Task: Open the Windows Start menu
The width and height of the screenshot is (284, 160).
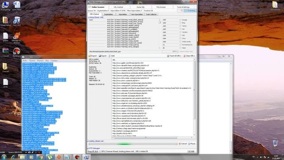Action: tap(4, 157)
